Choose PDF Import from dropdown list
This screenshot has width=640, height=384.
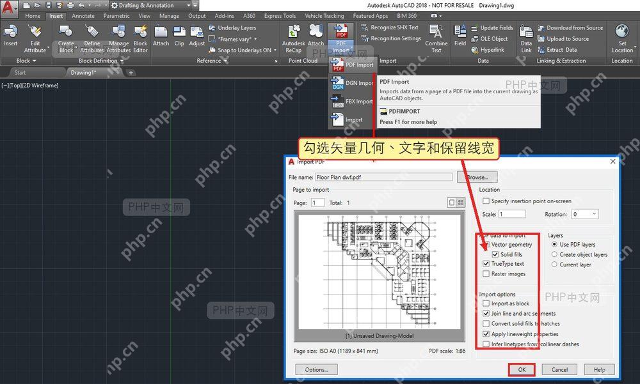(352, 65)
